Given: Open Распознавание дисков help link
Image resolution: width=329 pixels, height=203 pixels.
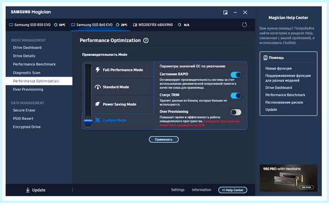Looking at the screenshot, I should (284, 102).
